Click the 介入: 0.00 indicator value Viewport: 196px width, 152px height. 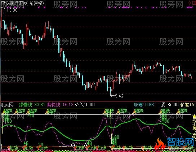coord(85,105)
